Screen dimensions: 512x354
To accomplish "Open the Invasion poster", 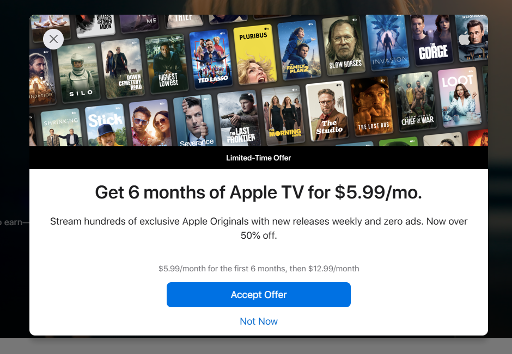I will tap(388, 42).
